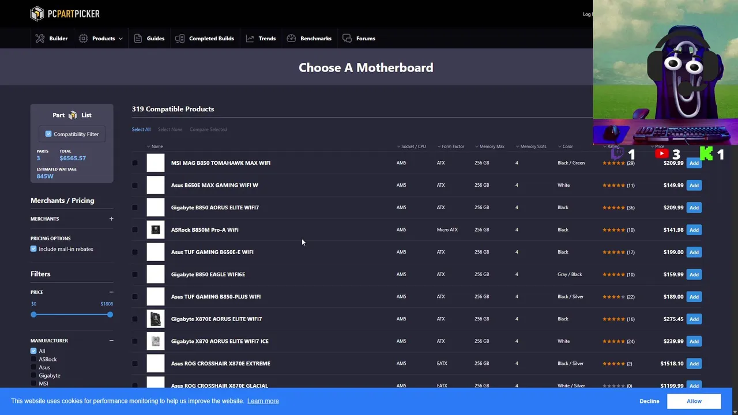
Task: Toggle the Compatibility Filter checkbox
Action: point(48,134)
